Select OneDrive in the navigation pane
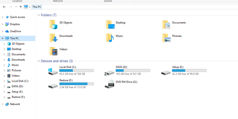Viewport: 238px width, 119px height. [x=15, y=31]
